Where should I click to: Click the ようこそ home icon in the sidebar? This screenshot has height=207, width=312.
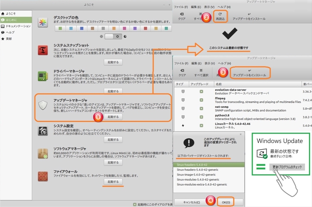[3, 14]
